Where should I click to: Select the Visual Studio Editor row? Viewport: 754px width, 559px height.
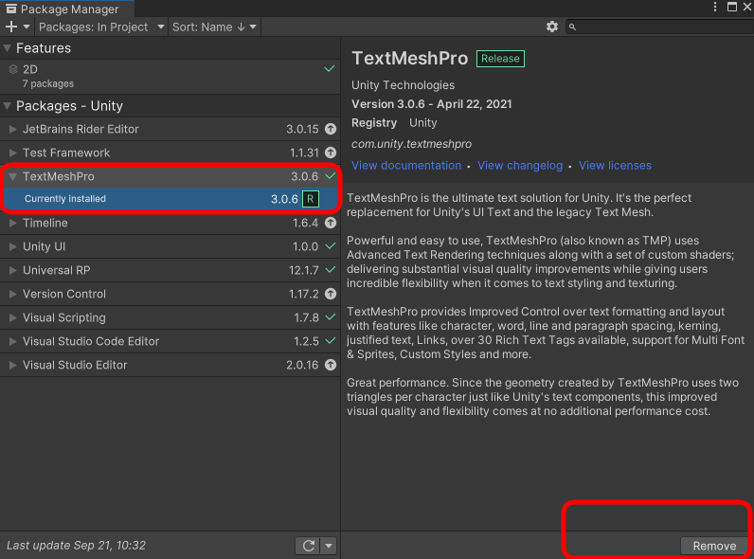click(x=170, y=365)
